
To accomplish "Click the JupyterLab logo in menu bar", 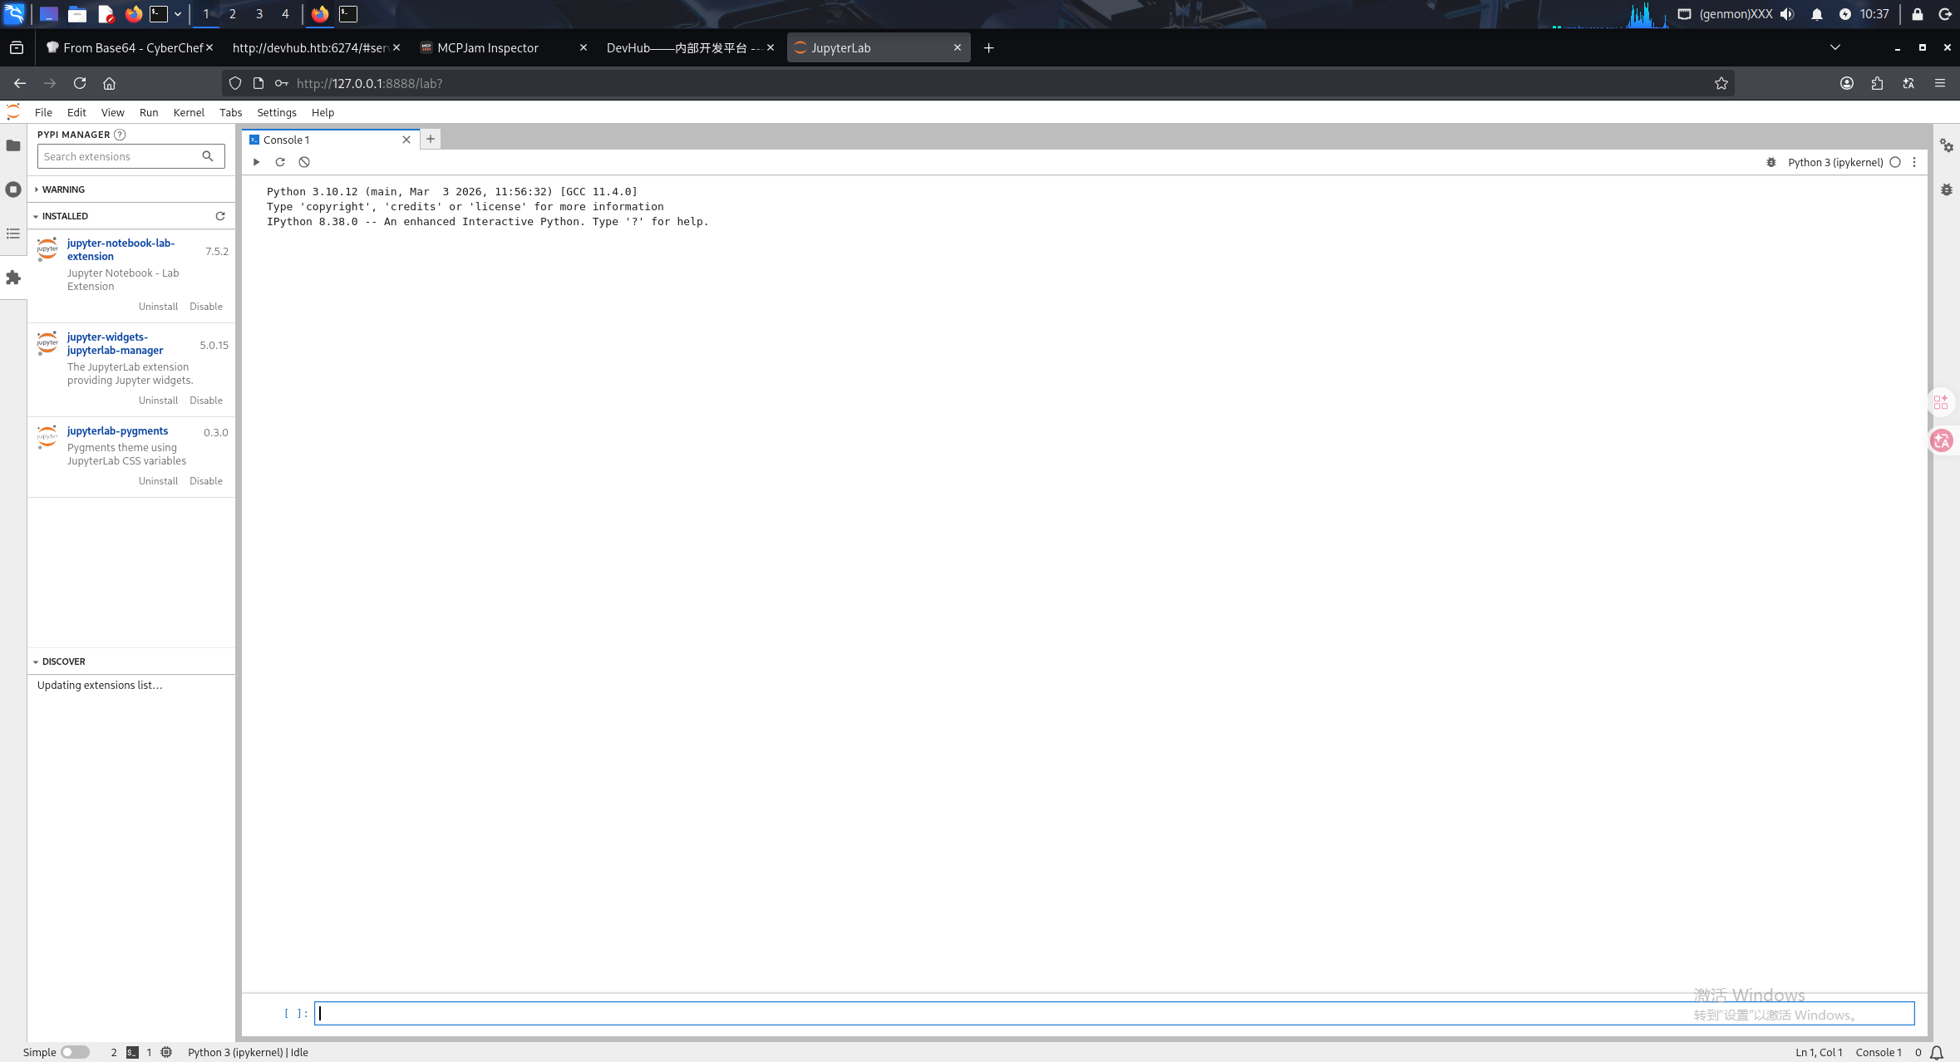I will pyautogui.click(x=13, y=112).
